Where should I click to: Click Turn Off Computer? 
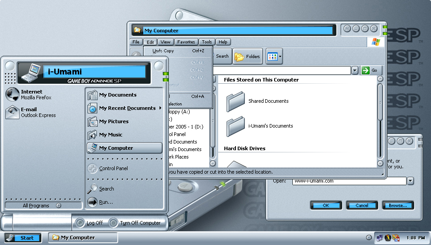pyautogui.click(x=136, y=223)
